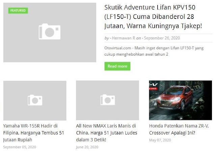Click the camera placeholder icon in featured image
216x152 pixels.
[x=50, y=31]
